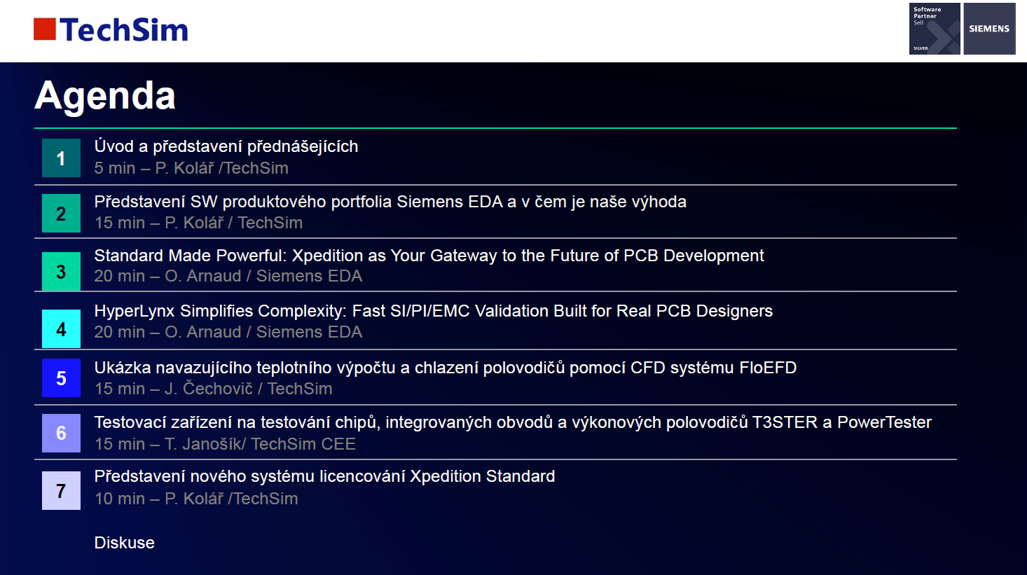Click the Software Partner Silver badge

[934, 29]
